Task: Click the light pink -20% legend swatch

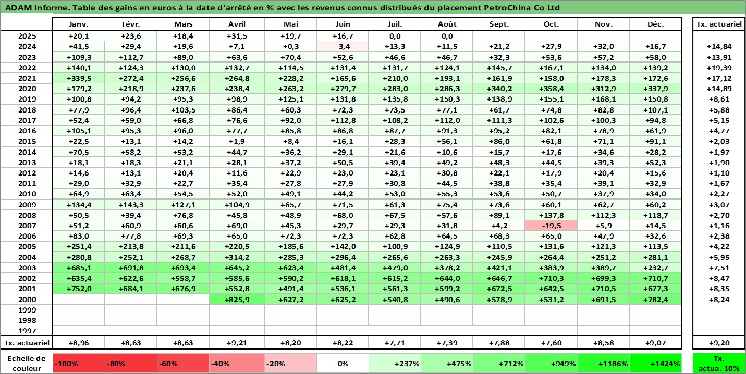Action: [290, 364]
